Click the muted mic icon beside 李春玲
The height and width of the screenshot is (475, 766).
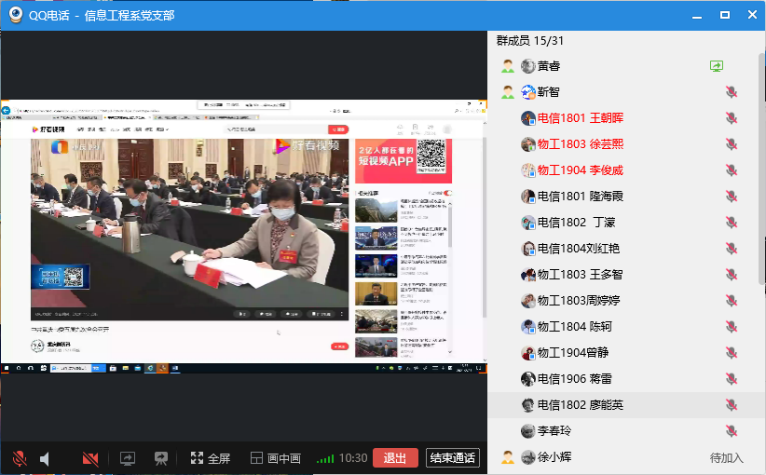(x=732, y=431)
